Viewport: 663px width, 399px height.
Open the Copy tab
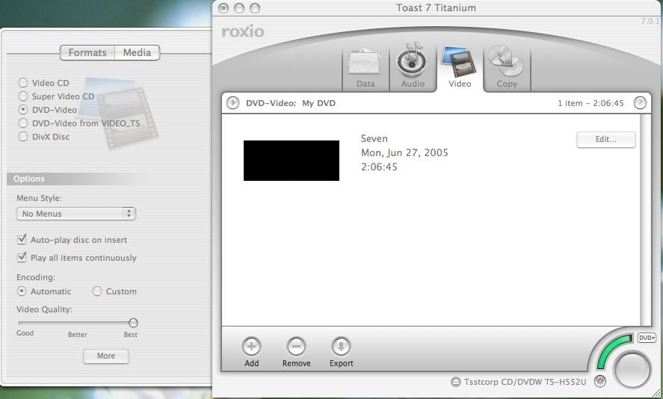coord(507,68)
